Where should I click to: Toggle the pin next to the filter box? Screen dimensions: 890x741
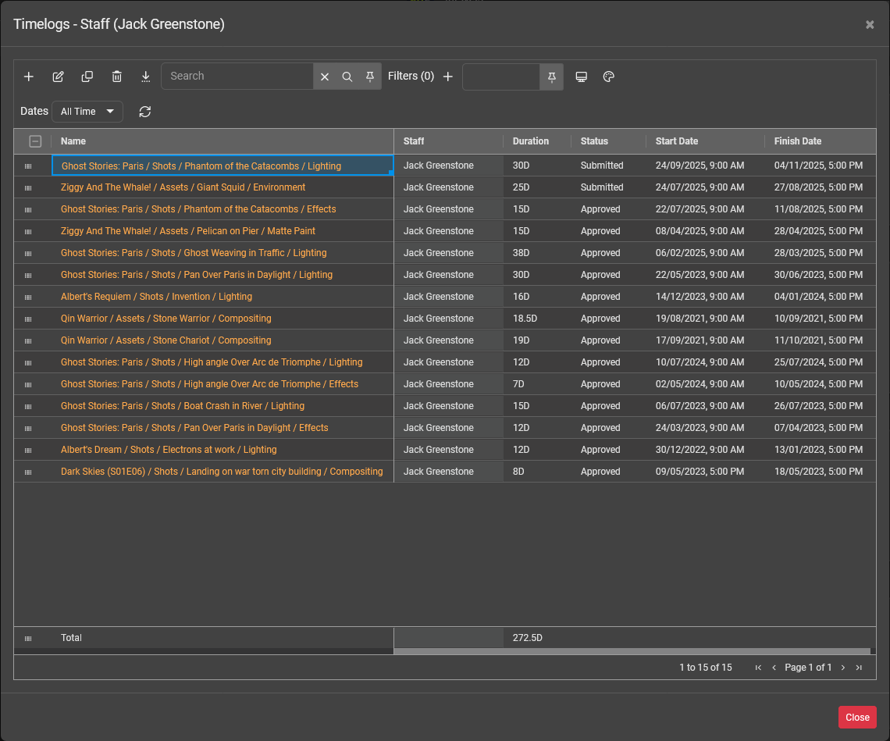[x=552, y=77]
